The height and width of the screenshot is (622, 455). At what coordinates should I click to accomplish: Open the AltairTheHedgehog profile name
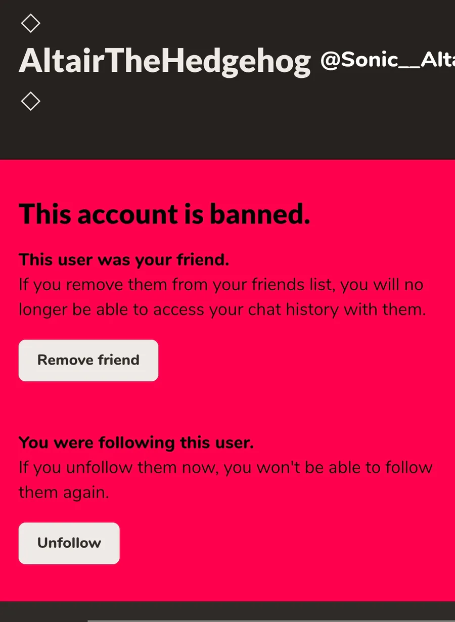click(x=165, y=62)
